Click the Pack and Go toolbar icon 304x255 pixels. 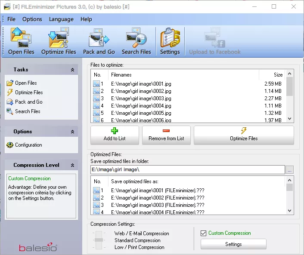click(x=99, y=38)
